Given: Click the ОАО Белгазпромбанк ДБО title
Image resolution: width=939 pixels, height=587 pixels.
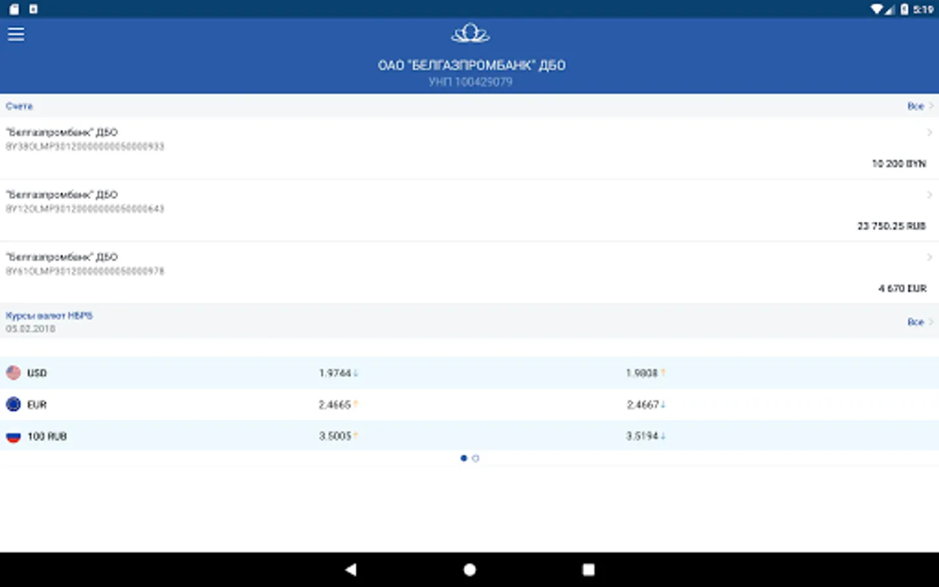Looking at the screenshot, I should [471, 65].
